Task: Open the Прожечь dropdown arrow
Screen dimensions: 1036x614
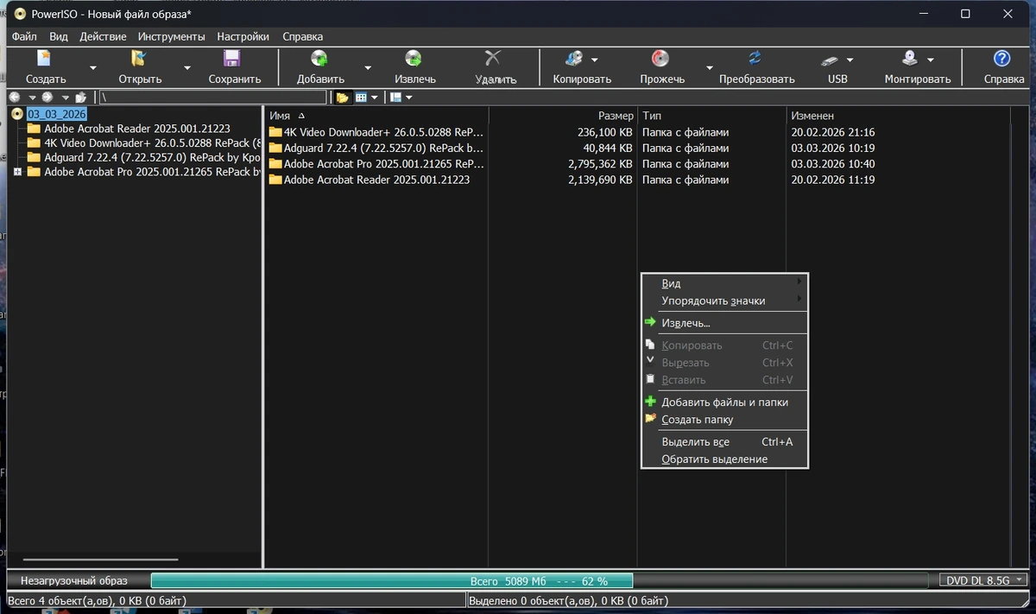Action: point(710,67)
